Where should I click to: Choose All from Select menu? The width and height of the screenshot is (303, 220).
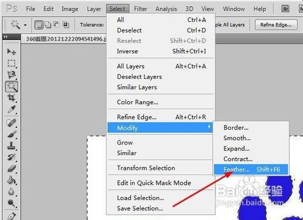pos(161,20)
